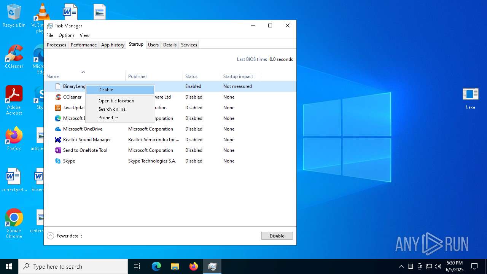Select the f.exe desktop file
This screenshot has height=274, width=487.
tap(470, 98)
